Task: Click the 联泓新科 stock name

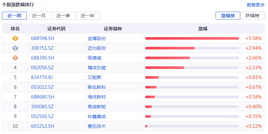Action: pos(97,87)
